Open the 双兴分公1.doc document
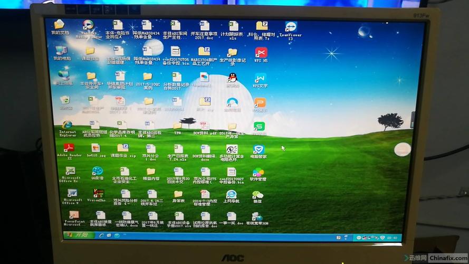Viewport: 469px width, 264px height. [150, 149]
